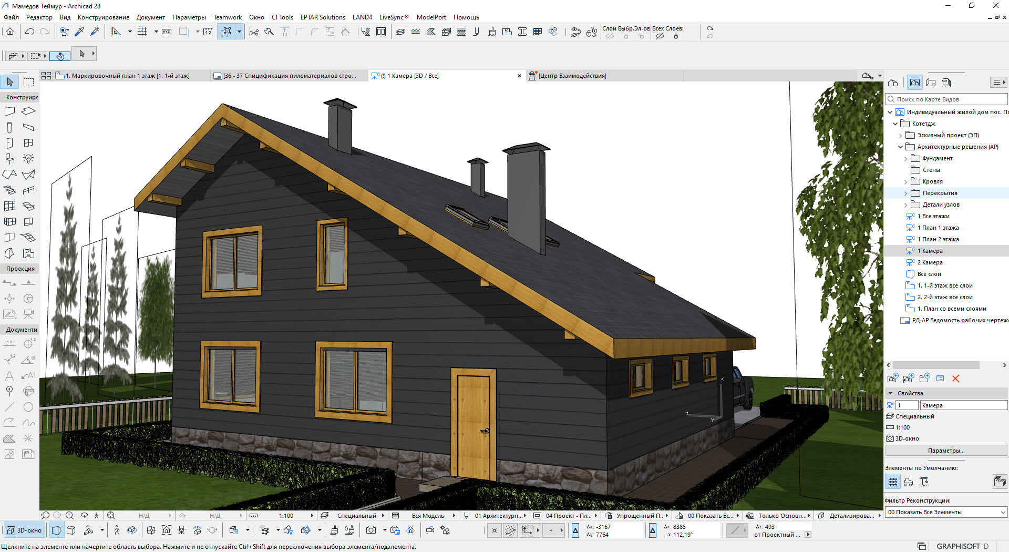1009x552 pixels.
Task: Open the Фильтр Реконструкции dropdown
Action: click(946, 512)
